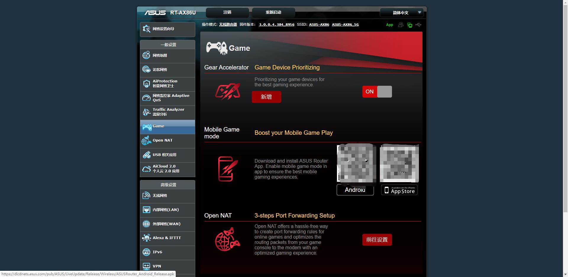The image size is (568, 277).
Task: Click the Android QR code image
Action: tap(356, 163)
